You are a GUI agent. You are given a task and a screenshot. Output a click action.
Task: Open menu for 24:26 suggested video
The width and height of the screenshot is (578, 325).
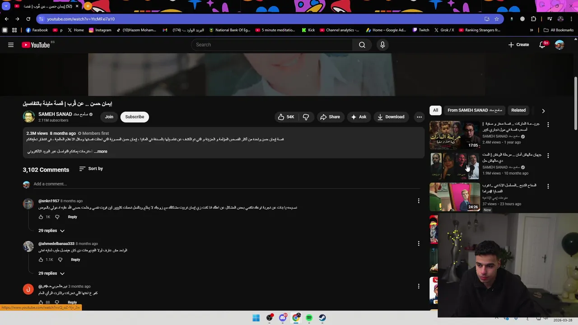point(548,186)
